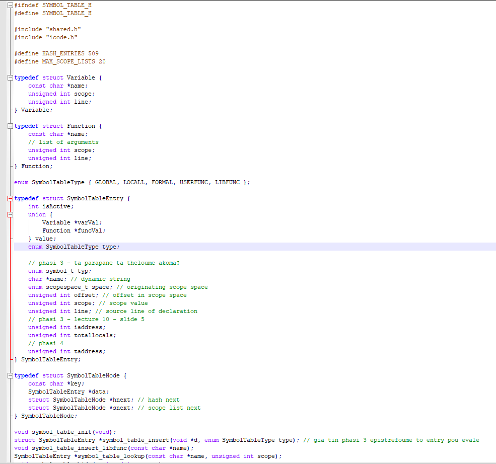Collapse the typedef struct Function block
Screen dimensions: 496x464
coord(10,126)
